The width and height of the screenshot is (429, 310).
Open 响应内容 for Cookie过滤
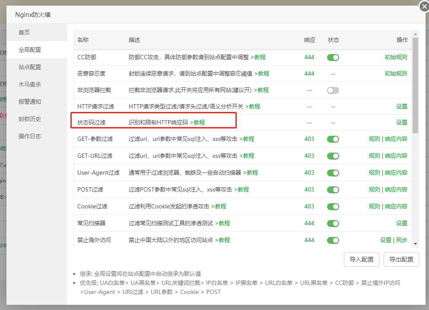click(x=396, y=206)
